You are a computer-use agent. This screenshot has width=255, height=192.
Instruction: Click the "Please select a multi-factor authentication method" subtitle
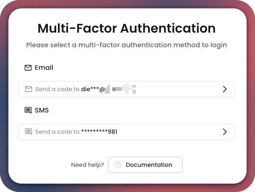click(x=127, y=45)
